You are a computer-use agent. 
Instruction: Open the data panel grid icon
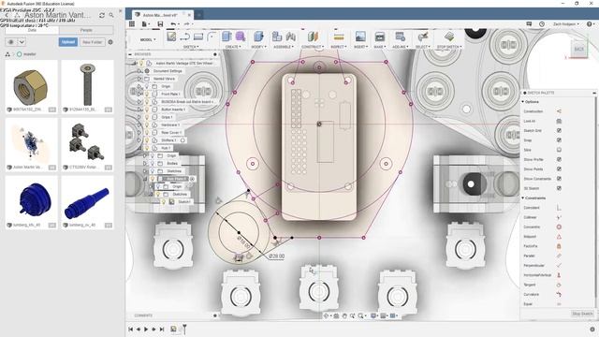point(132,24)
